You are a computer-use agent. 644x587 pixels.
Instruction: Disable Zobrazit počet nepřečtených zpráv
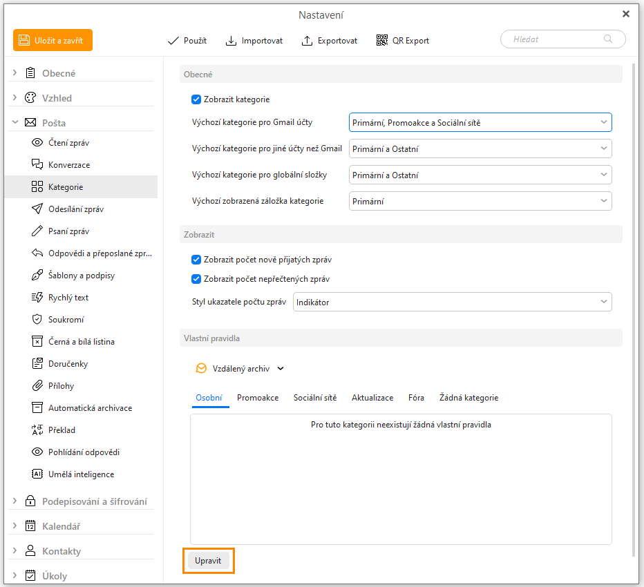[196, 279]
